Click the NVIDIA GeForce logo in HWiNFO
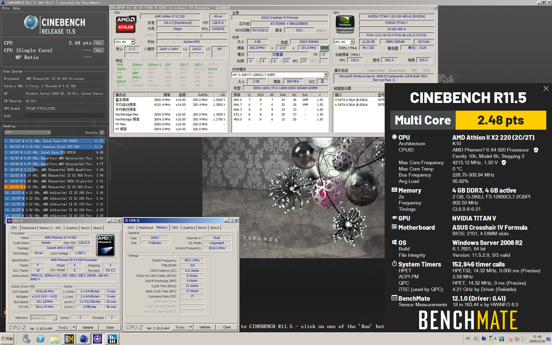This screenshot has height=345, width=552. click(x=345, y=24)
